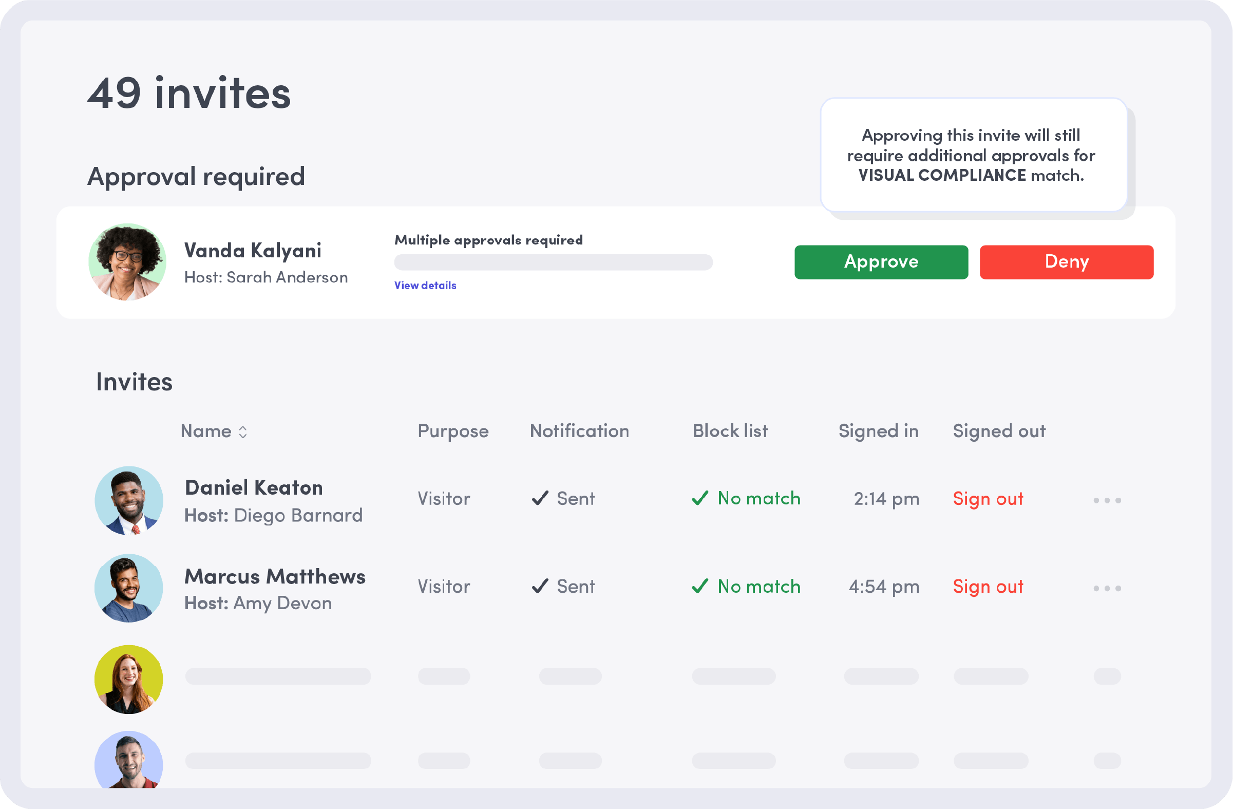Screen dimensions: 1233x809
Task: Click the 2:14 pm sign-in time
Action: (886, 499)
